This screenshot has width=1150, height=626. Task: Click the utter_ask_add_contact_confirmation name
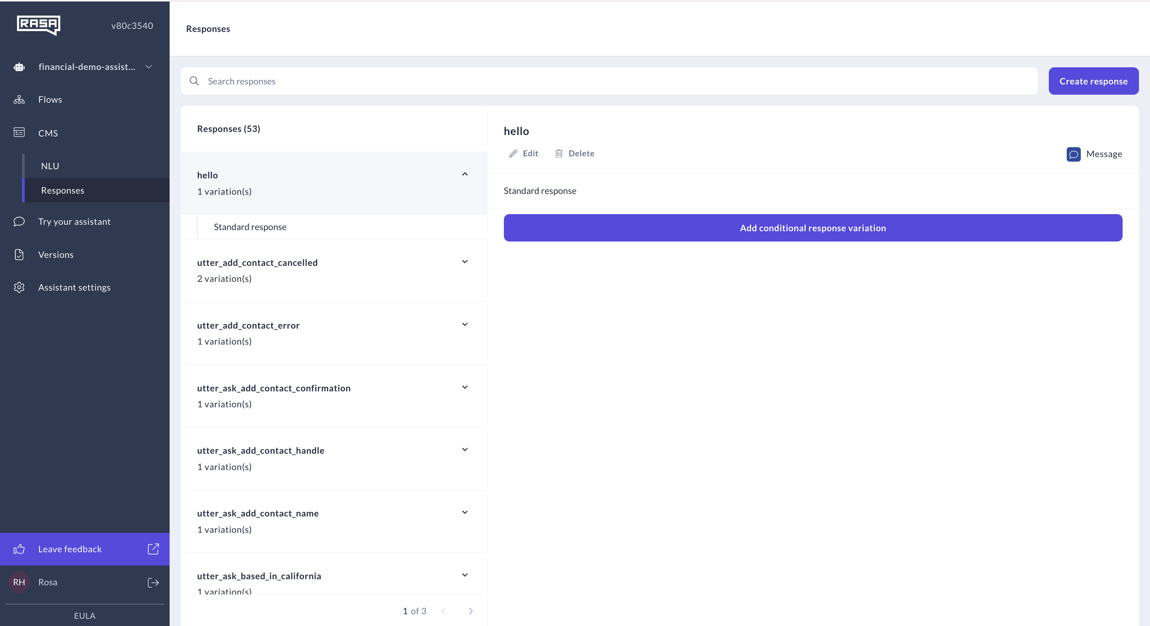pyautogui.click(x=274, y=388)
